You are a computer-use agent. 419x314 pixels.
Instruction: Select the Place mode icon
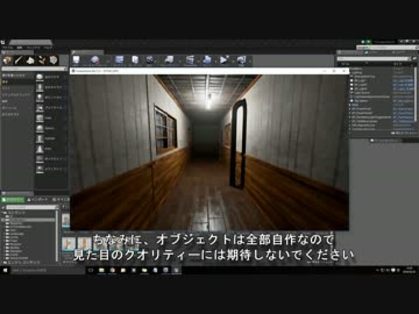[x=7, y=60]
